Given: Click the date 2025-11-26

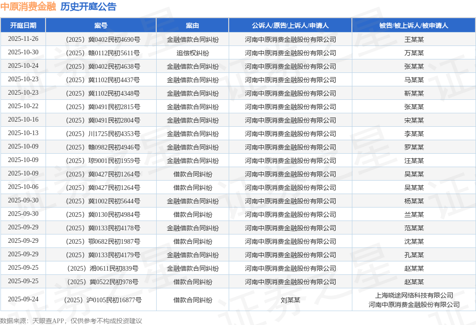Looking at the screenshot, I should 23,39.
